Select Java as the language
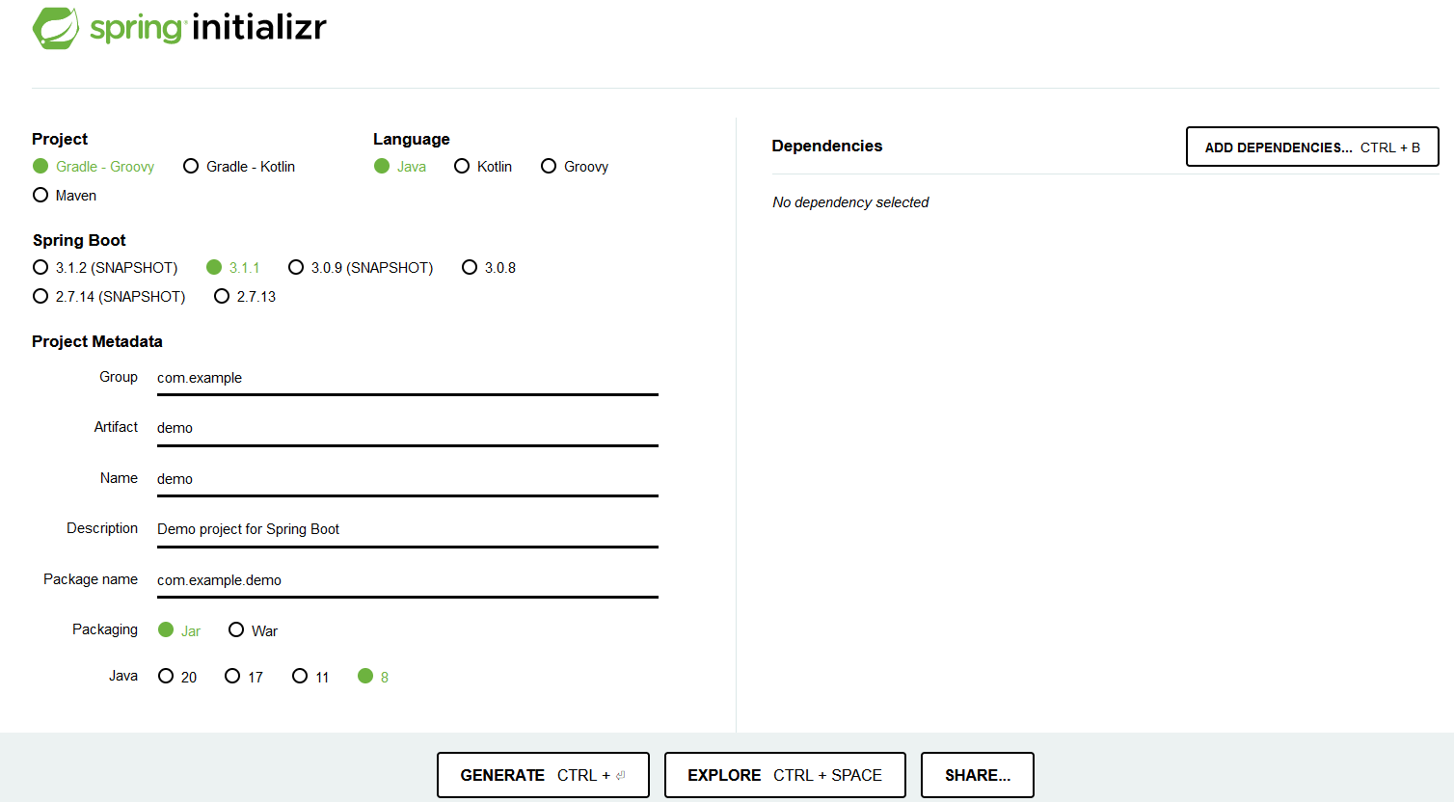This screenshot has width=1454, height=802. coord(400,167)
